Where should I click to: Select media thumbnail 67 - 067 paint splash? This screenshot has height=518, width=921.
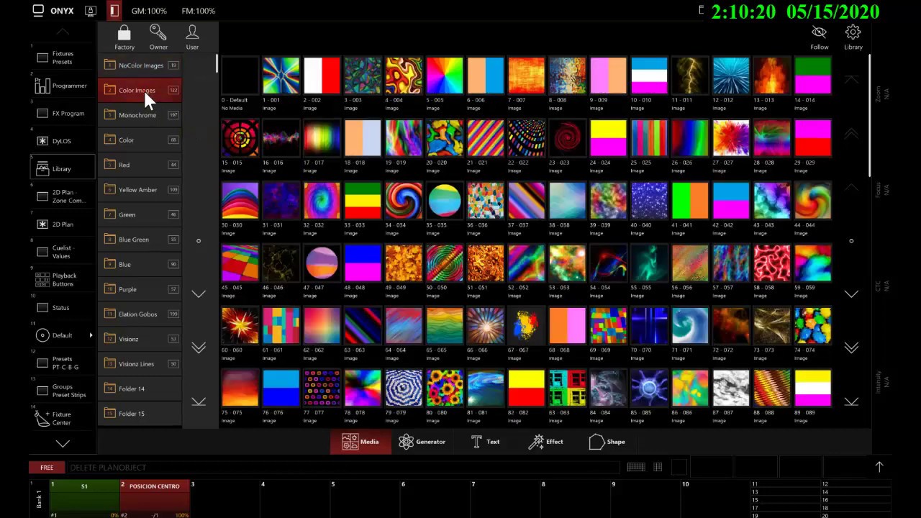click(x=526, y=326)
